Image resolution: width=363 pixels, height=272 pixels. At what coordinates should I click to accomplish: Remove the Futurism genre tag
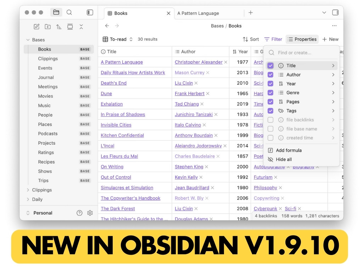[276, 177]
